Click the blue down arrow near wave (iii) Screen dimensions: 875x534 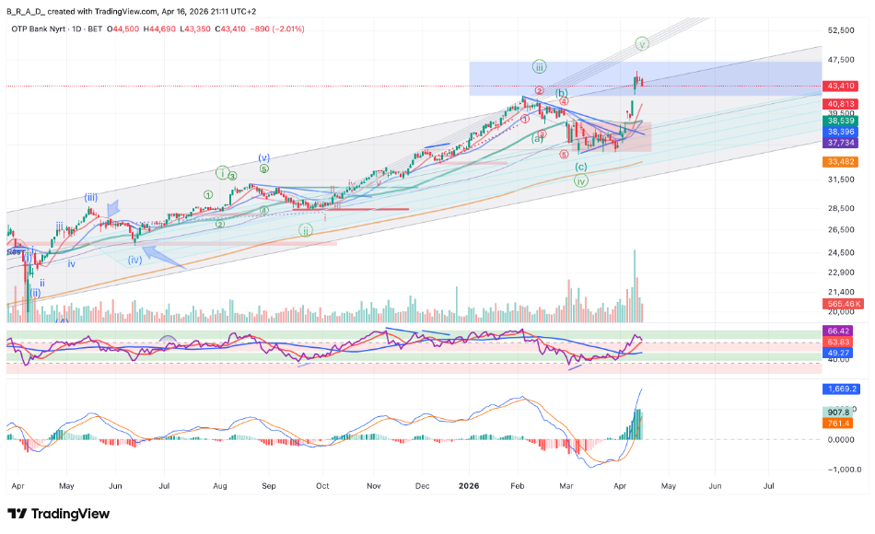[x=115, y=210]
